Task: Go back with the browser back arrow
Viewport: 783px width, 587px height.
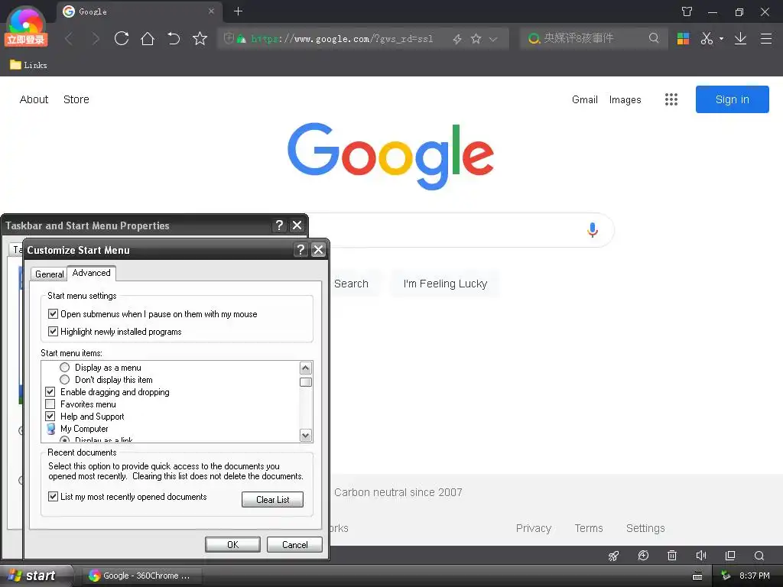Action: tap(69, 38)
